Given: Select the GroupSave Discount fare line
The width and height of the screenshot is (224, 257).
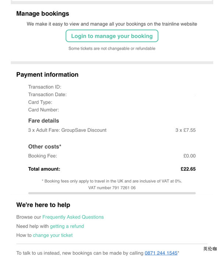Looking at the screenshot, I should pos(67,130).
